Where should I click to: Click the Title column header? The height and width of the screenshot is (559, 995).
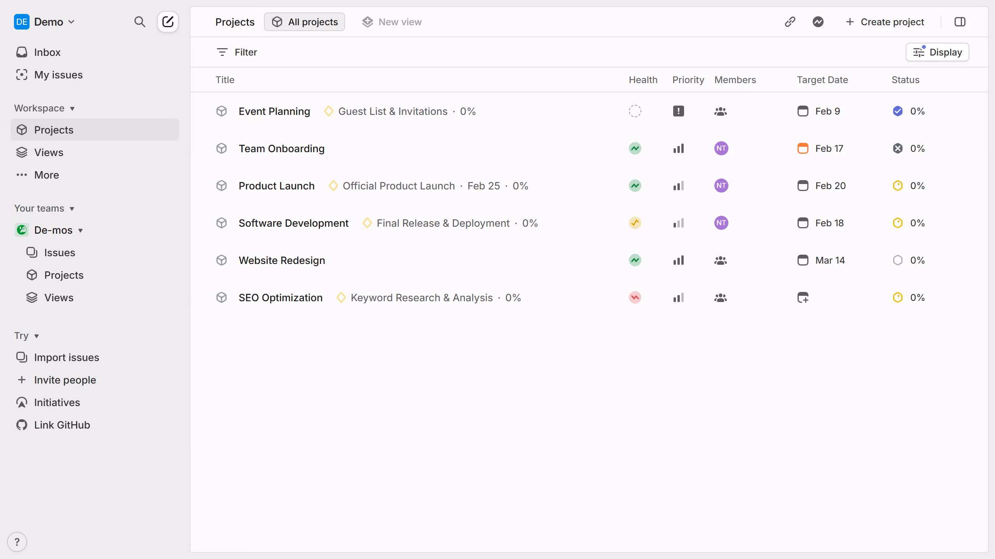[x=225, y=80]
